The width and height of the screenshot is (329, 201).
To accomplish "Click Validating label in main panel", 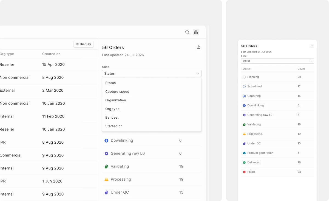I will click(120, 166).
